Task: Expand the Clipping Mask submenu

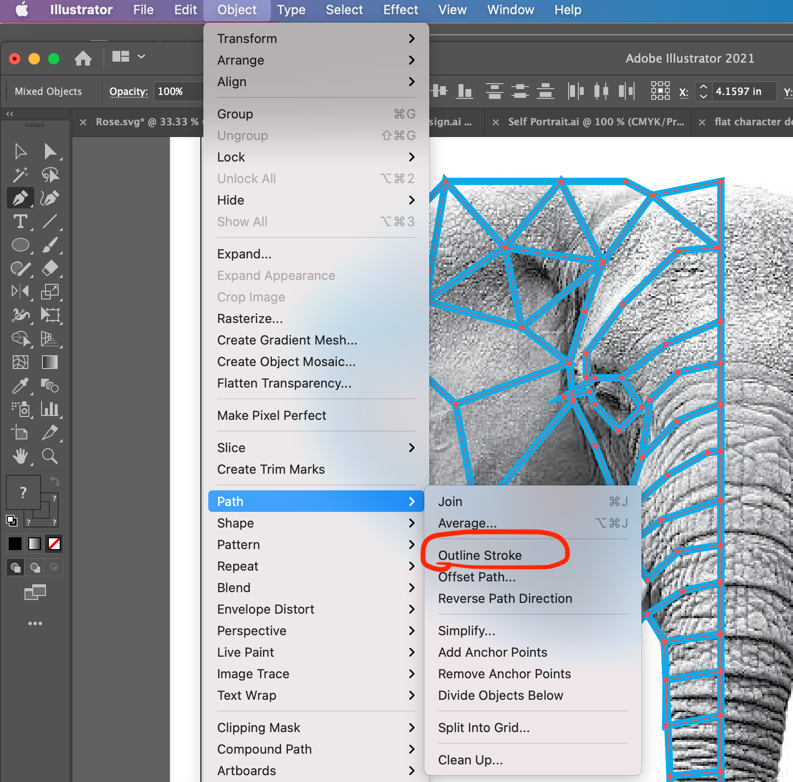Action: coord(316,728)
